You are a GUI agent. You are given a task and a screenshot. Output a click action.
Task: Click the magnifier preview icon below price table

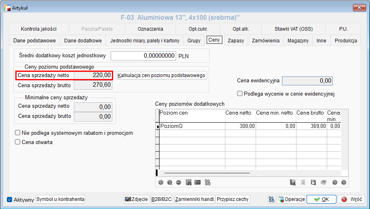(170, 182)
